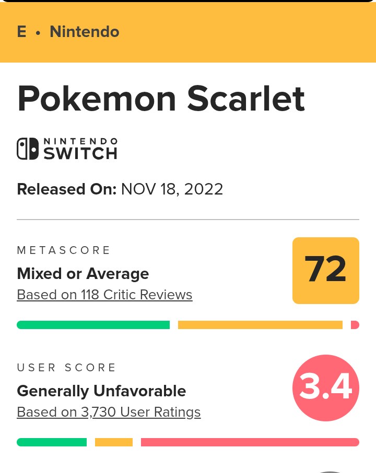Screen dimensions: 376x473
Task: Click the release date NOV 18, 2022
Action: coord(172,189)
